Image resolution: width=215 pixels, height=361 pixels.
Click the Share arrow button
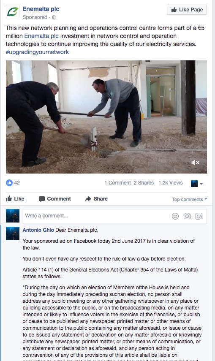pyautogui.click(x=96, y=199)
